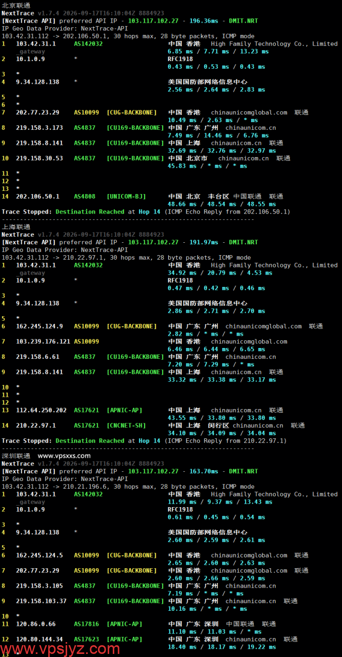This screenshot has width=342, height=657.
Task: Click latency 34.10 ms / 34.09 ms / 34.04 ms
Action: [222, 433]
